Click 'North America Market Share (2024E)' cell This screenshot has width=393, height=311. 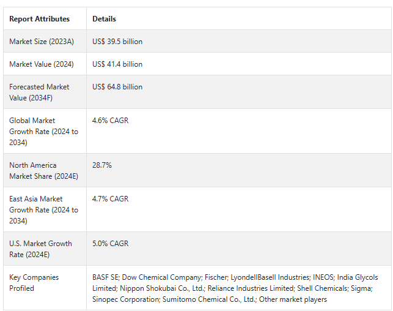coord(43,171)
